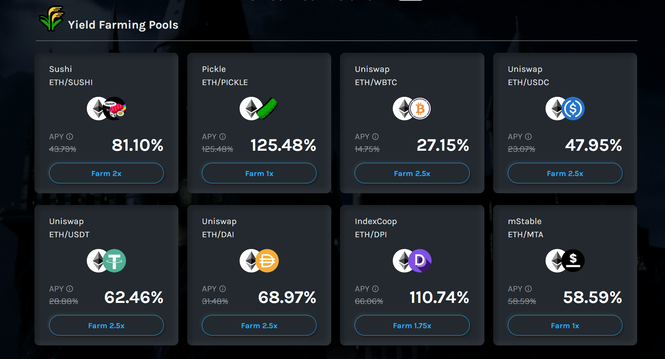Click APY info icon on IndexCoop card

(x=375, y=289)
